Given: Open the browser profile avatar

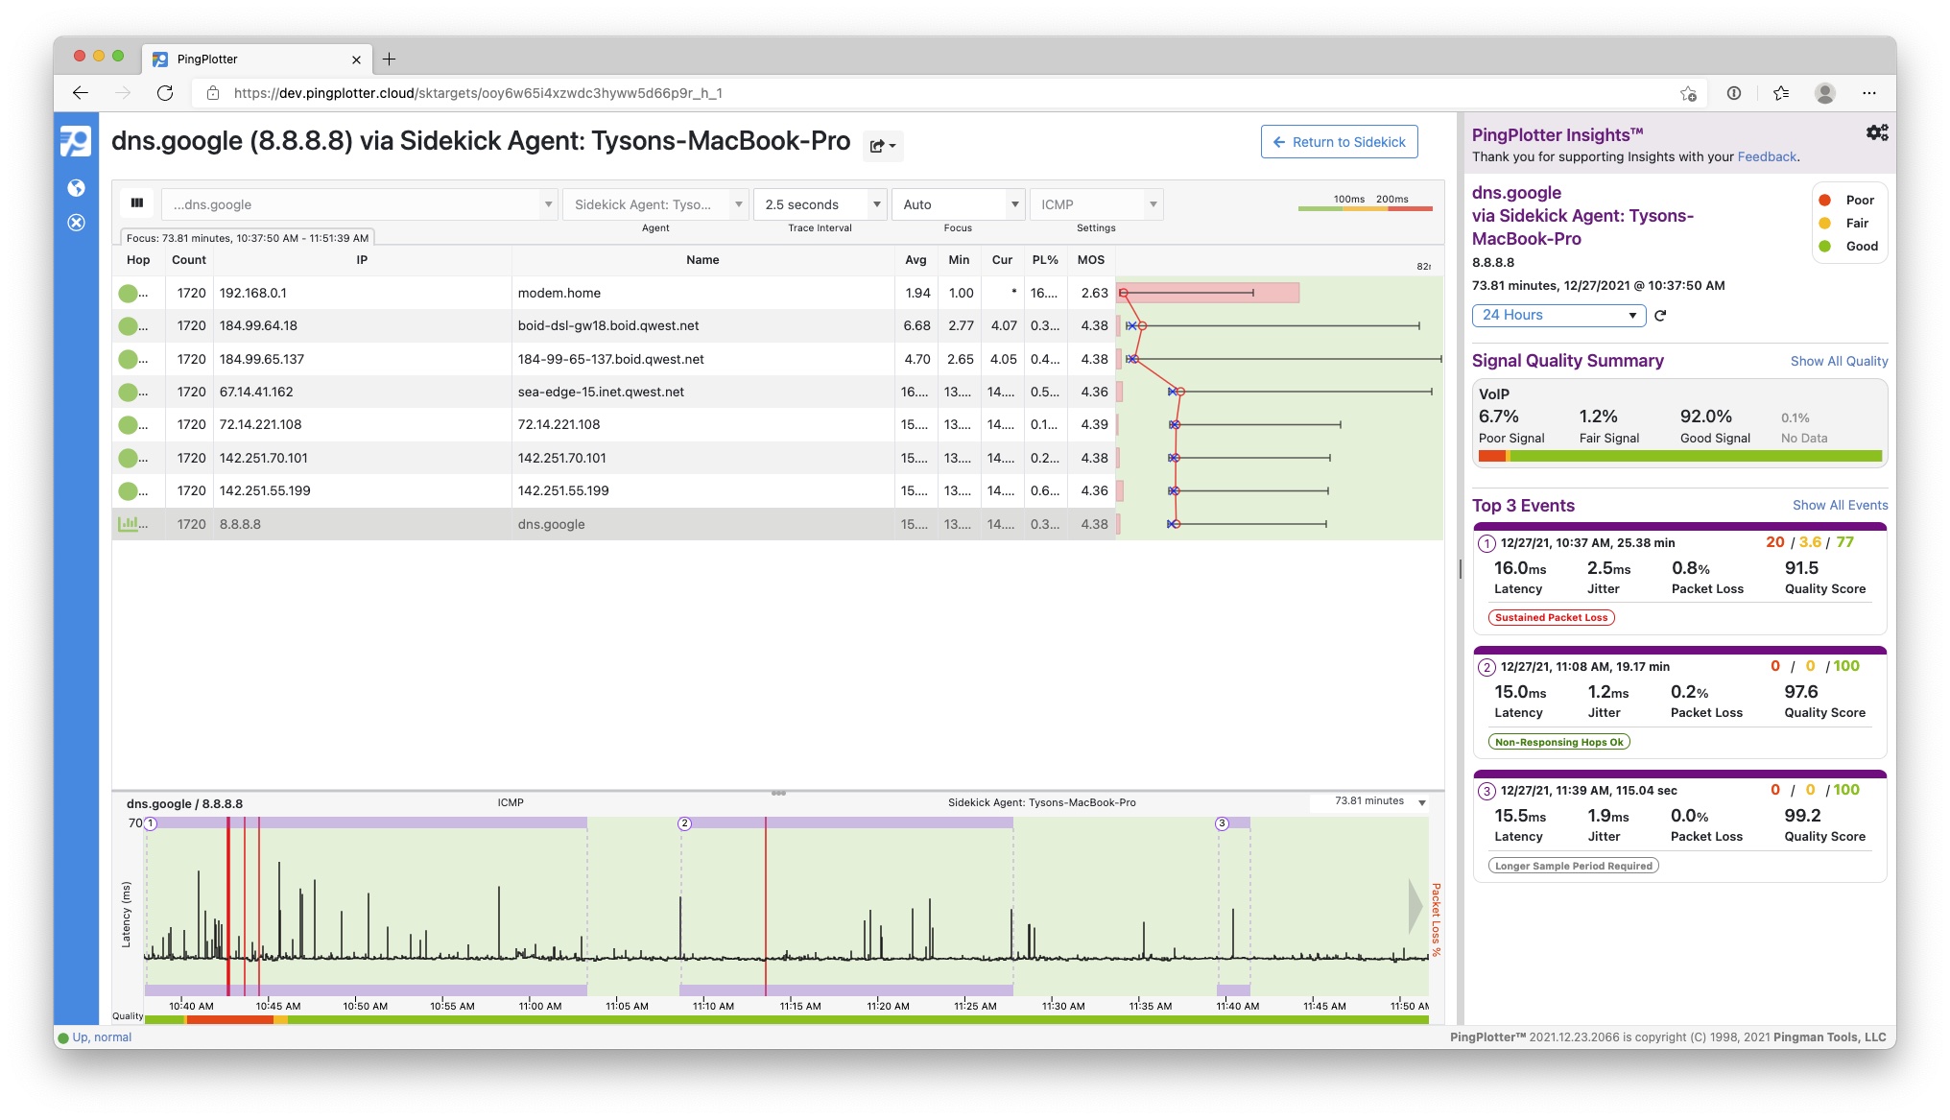Looking at the screenshot, I should 1825,93.
